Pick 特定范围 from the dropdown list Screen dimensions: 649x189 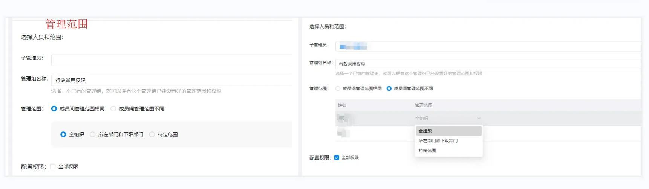(448, 150)
